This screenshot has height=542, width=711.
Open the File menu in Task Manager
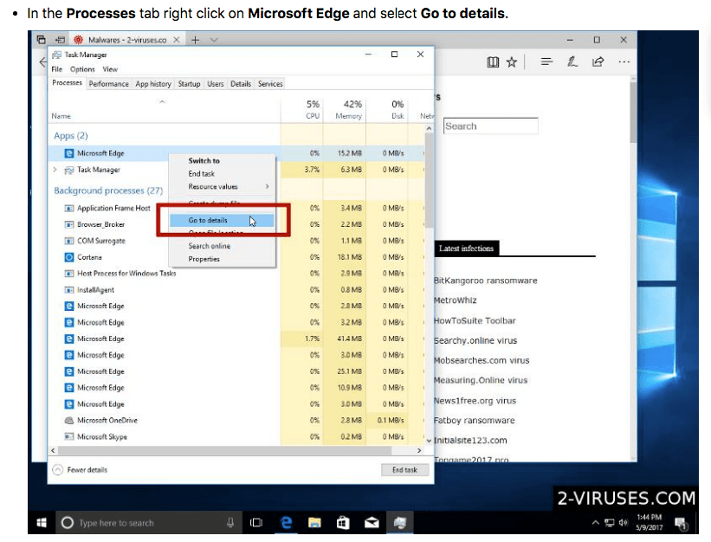56,69
